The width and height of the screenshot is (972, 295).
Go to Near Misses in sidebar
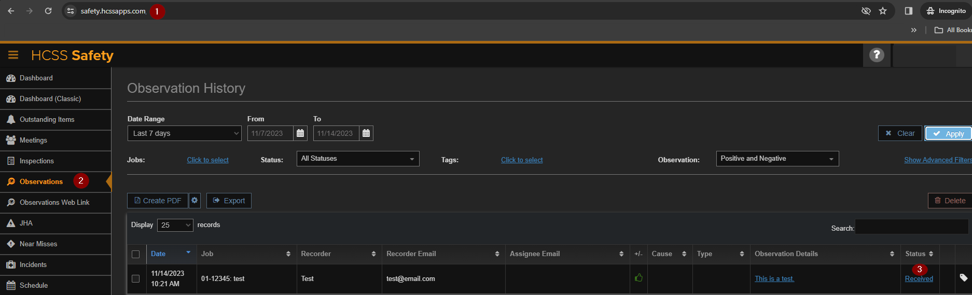38,244
